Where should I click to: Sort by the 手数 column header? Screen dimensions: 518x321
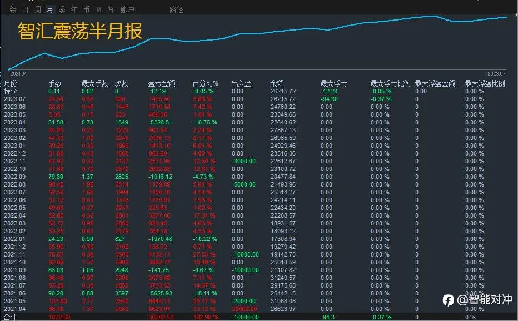(x=55, y=83)
